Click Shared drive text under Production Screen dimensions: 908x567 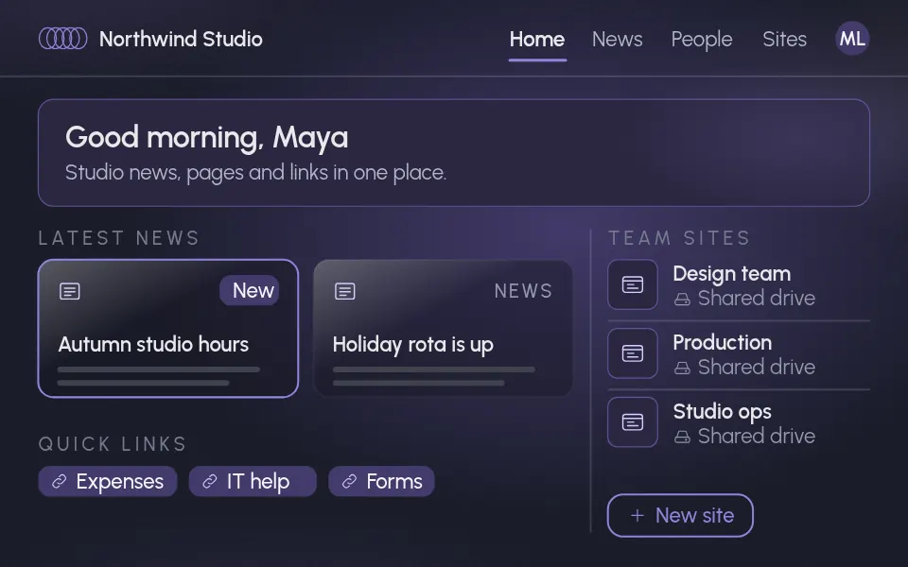point(757,367)
